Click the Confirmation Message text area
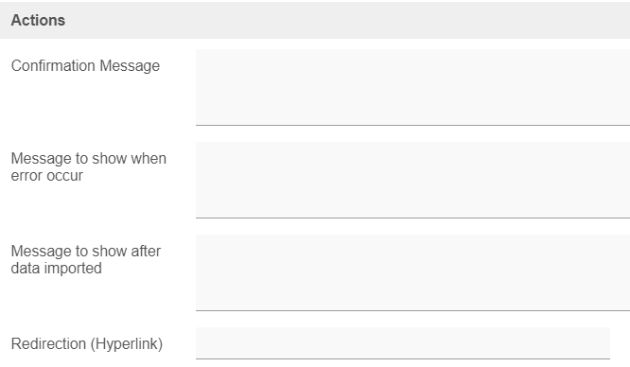 pyautogui.click(x=412, y=87)
